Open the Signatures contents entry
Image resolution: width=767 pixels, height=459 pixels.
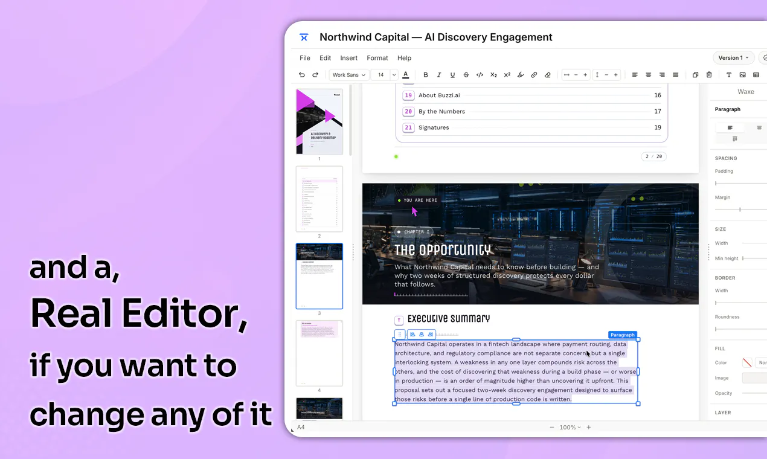pos(532,127)
